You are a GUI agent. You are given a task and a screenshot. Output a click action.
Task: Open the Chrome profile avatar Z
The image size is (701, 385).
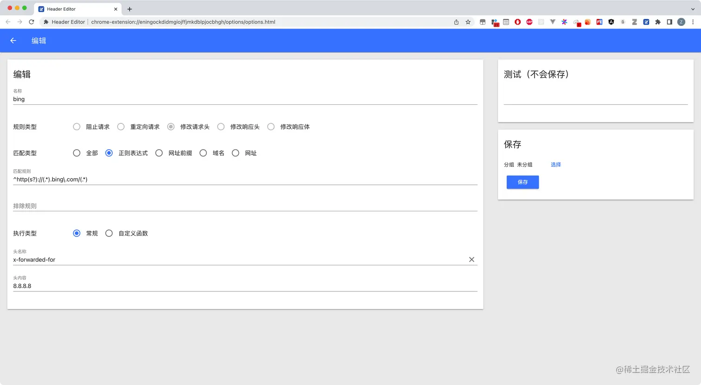pyautogui.click(x=681, y=22)
